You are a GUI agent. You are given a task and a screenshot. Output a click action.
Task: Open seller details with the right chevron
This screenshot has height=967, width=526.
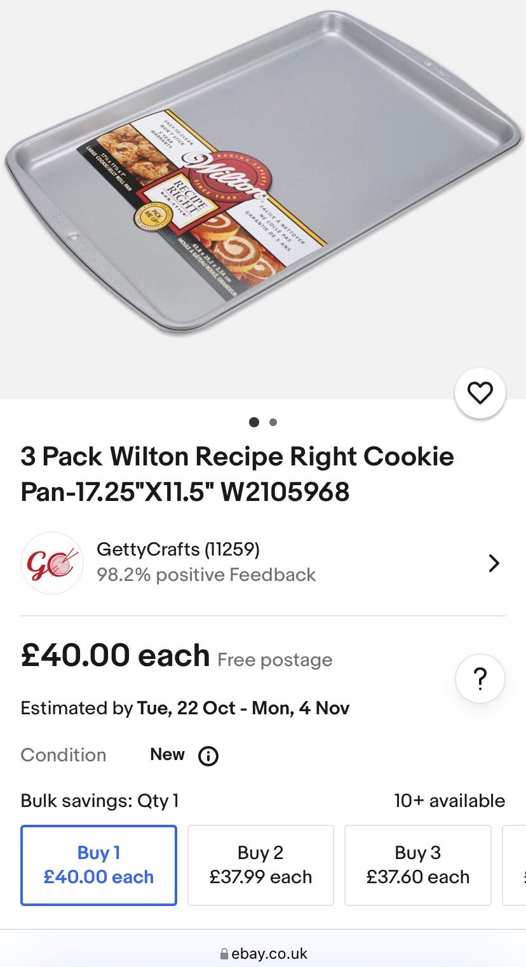click(x=494, y=563)
